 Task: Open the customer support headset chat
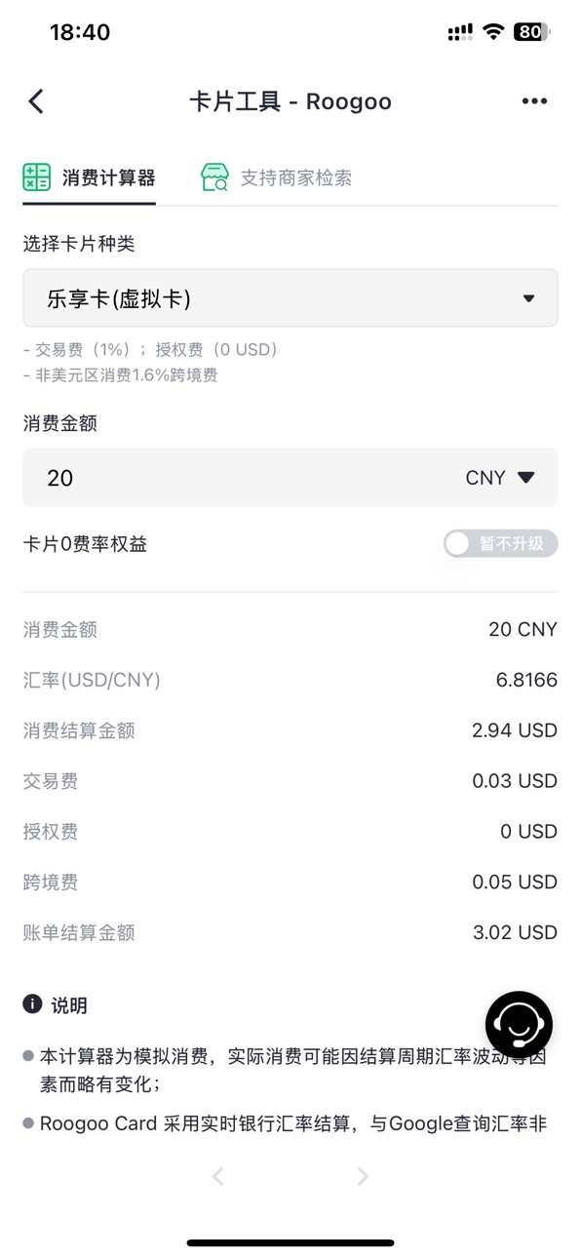click(x=519, y=1024)
